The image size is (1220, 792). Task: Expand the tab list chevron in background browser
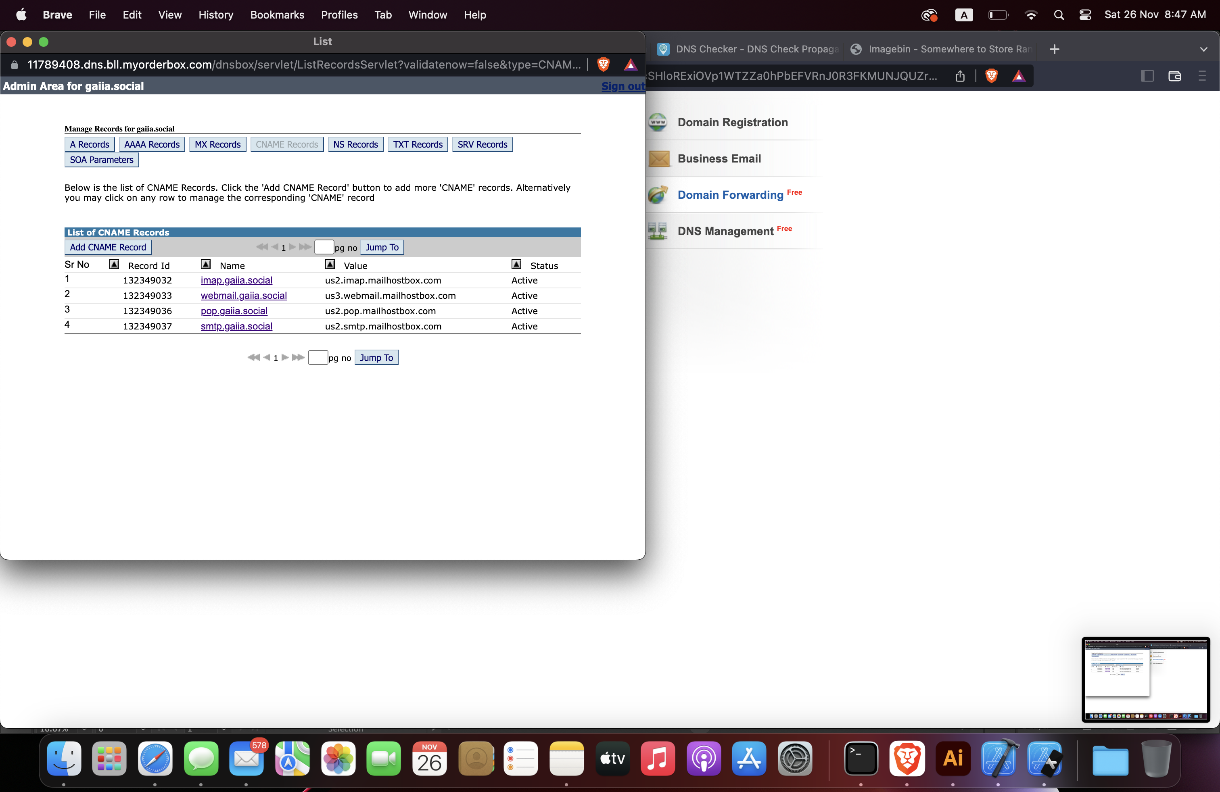coord(1204,49)
